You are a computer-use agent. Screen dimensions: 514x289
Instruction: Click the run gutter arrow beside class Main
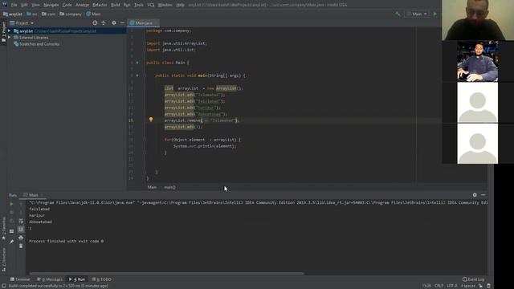pyautogui.click(x=137, y=63)
